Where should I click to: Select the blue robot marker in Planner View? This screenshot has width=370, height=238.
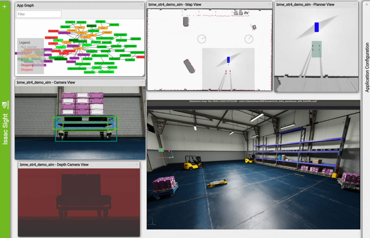317,27
